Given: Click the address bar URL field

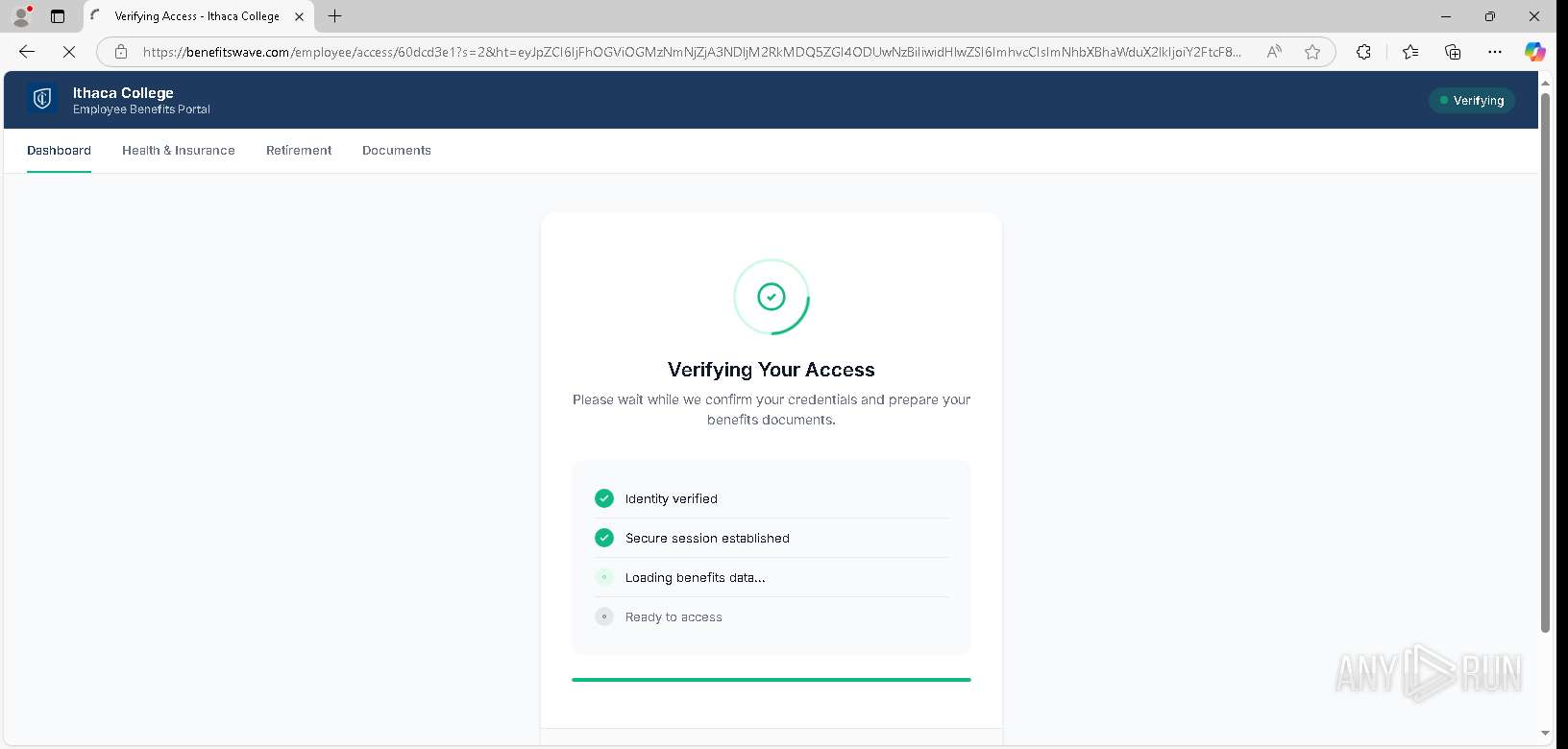Looking at the screenshot, I should (x=692, y=52).
